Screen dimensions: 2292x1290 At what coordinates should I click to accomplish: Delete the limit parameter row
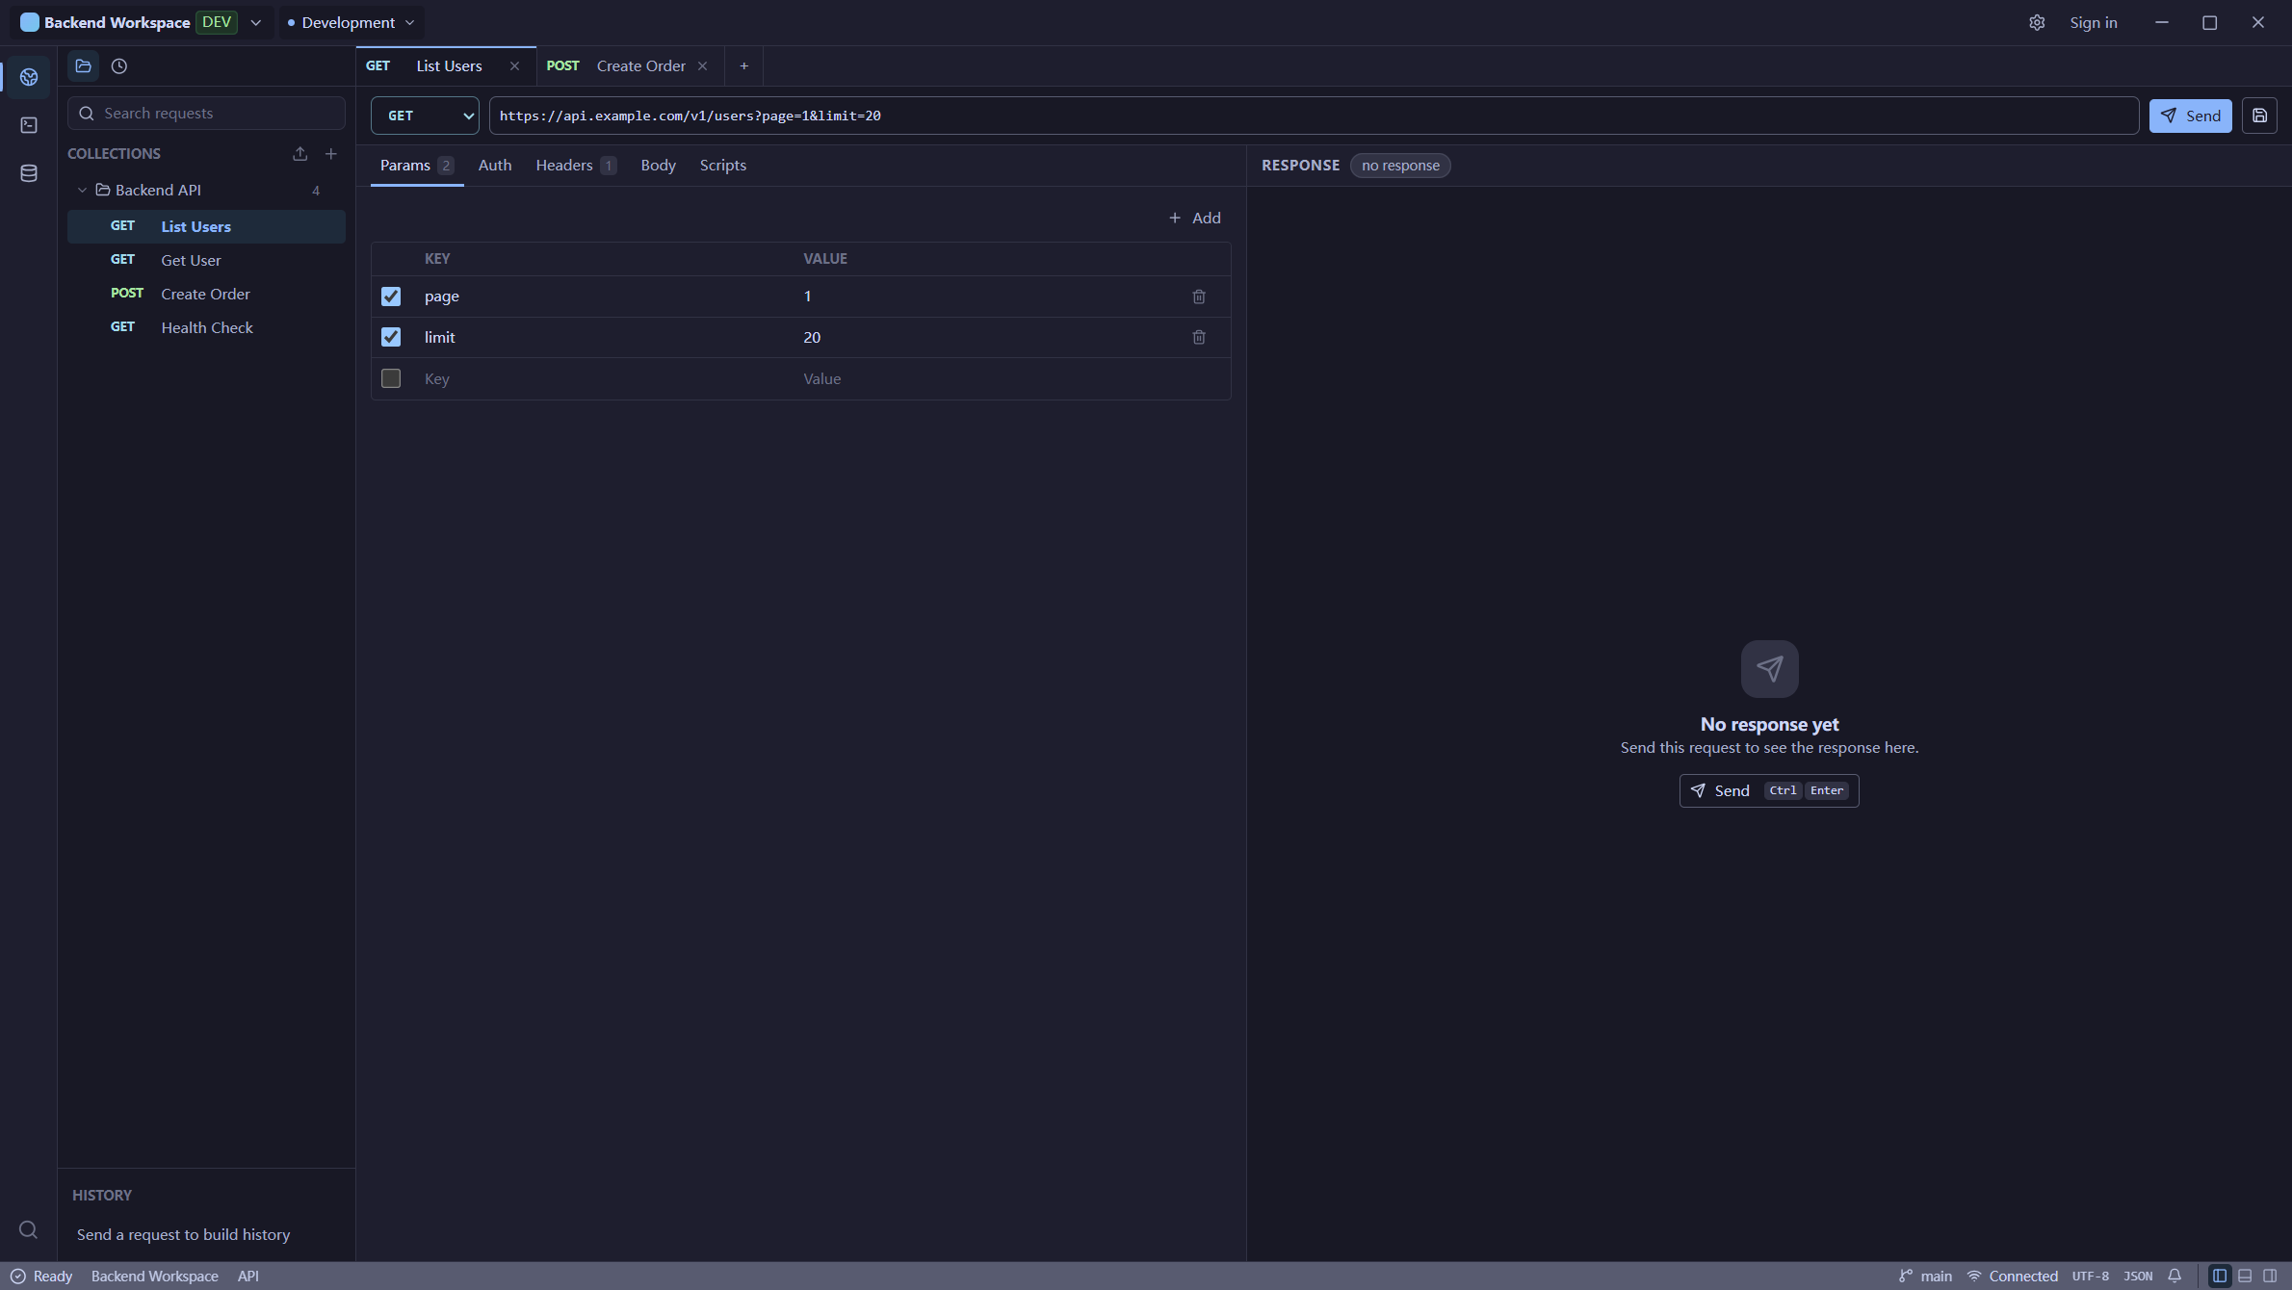tap(1199, 337)
